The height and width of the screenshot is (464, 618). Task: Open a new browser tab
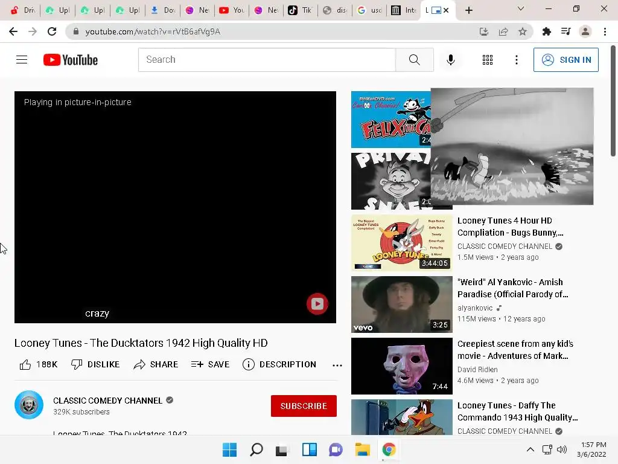468,10
